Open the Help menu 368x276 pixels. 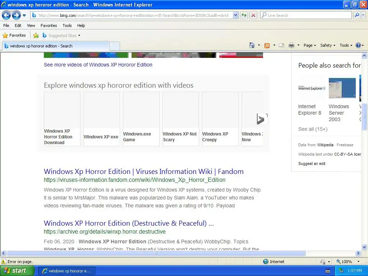click(x=81, y=26)
